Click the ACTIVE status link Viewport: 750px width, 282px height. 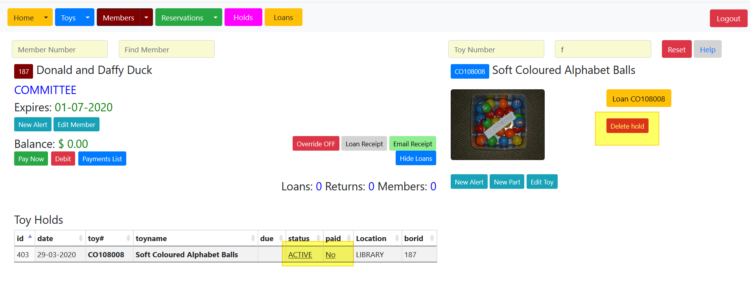tap(300, 255)
